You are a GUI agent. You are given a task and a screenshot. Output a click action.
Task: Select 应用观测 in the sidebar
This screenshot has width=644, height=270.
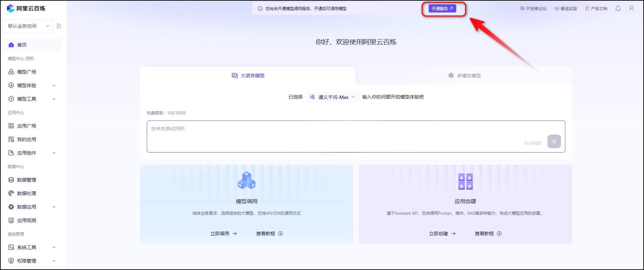point(32,220)
